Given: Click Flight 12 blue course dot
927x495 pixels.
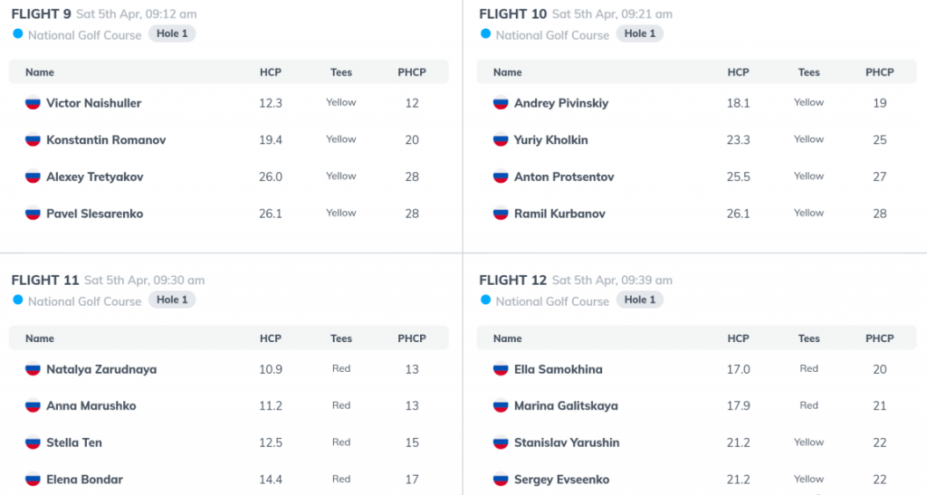Looking at the screenshot, I should tap(486, 300).
